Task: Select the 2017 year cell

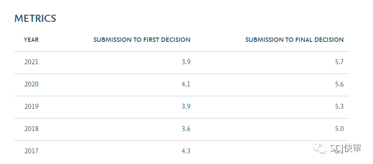Action: (31, 151)
